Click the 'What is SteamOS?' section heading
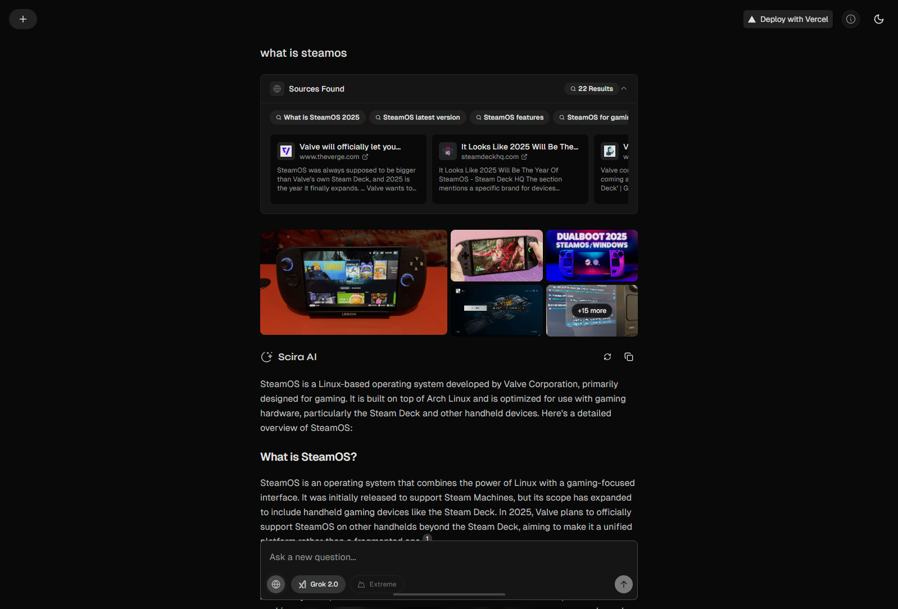Image resolution: width=898 pixels, height=609 pixels. coord(309,457)
